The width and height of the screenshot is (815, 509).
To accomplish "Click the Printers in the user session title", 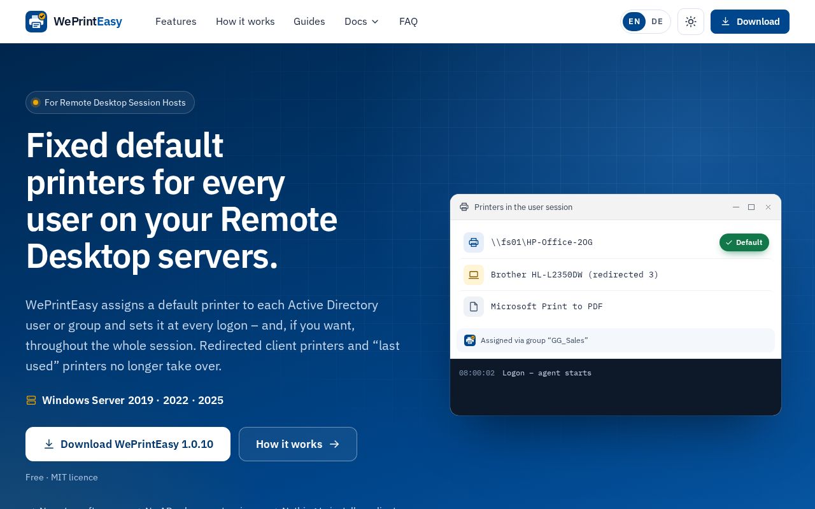I will click(x=523, y=207).
